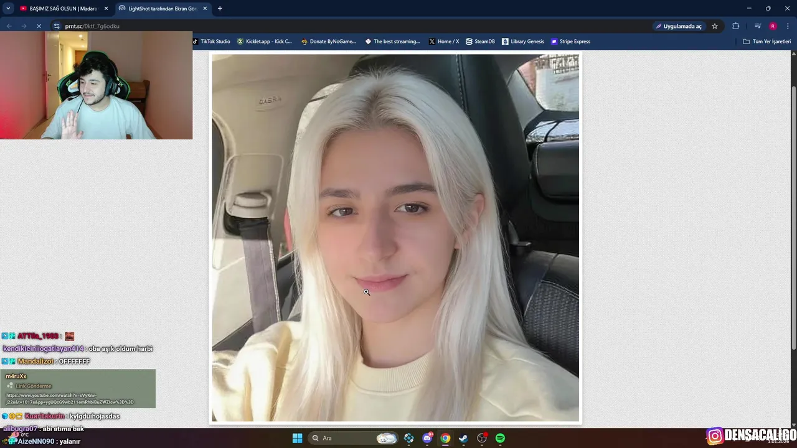The width and height of the screenshot is (797, 448).
Task: Open the Stripe Express bookmark
Action: pos(570,42)
